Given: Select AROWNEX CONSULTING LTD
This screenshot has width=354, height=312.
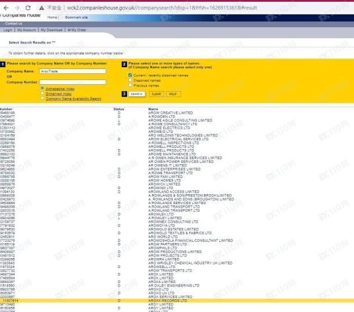Looking at the screenshot, I should point(173,222).
